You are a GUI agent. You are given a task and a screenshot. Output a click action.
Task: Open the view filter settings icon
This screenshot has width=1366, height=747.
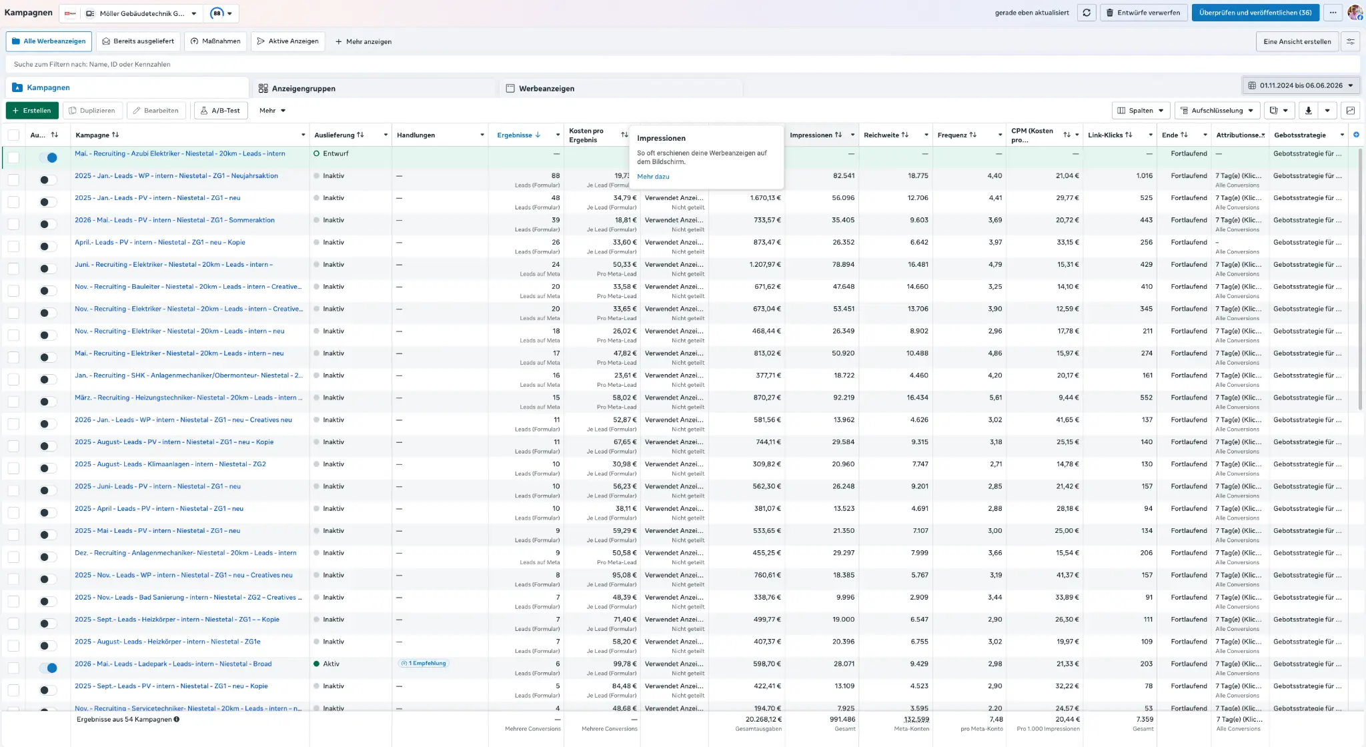click(1351, 41)
